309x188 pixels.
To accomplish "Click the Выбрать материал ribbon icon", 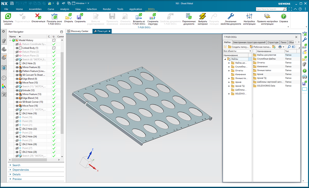I will click(x=202, y=16).
